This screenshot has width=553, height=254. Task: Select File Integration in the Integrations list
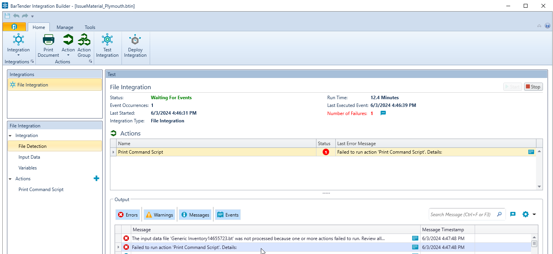click(55, 85)
